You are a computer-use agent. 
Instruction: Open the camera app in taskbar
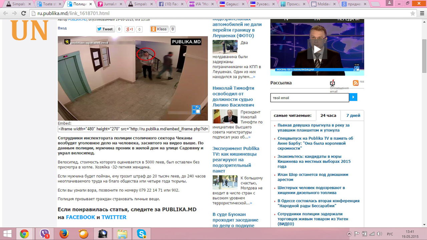[x=103, y=234]
